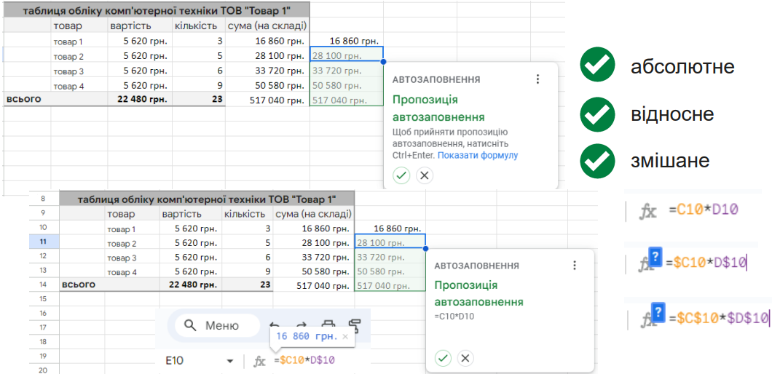
Task: Click the redo arrow in toolbar
Action: 301,325
